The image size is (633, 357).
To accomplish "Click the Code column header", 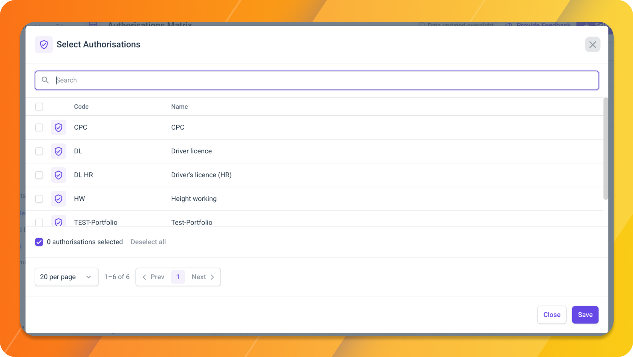I will (x=81, y=106).
